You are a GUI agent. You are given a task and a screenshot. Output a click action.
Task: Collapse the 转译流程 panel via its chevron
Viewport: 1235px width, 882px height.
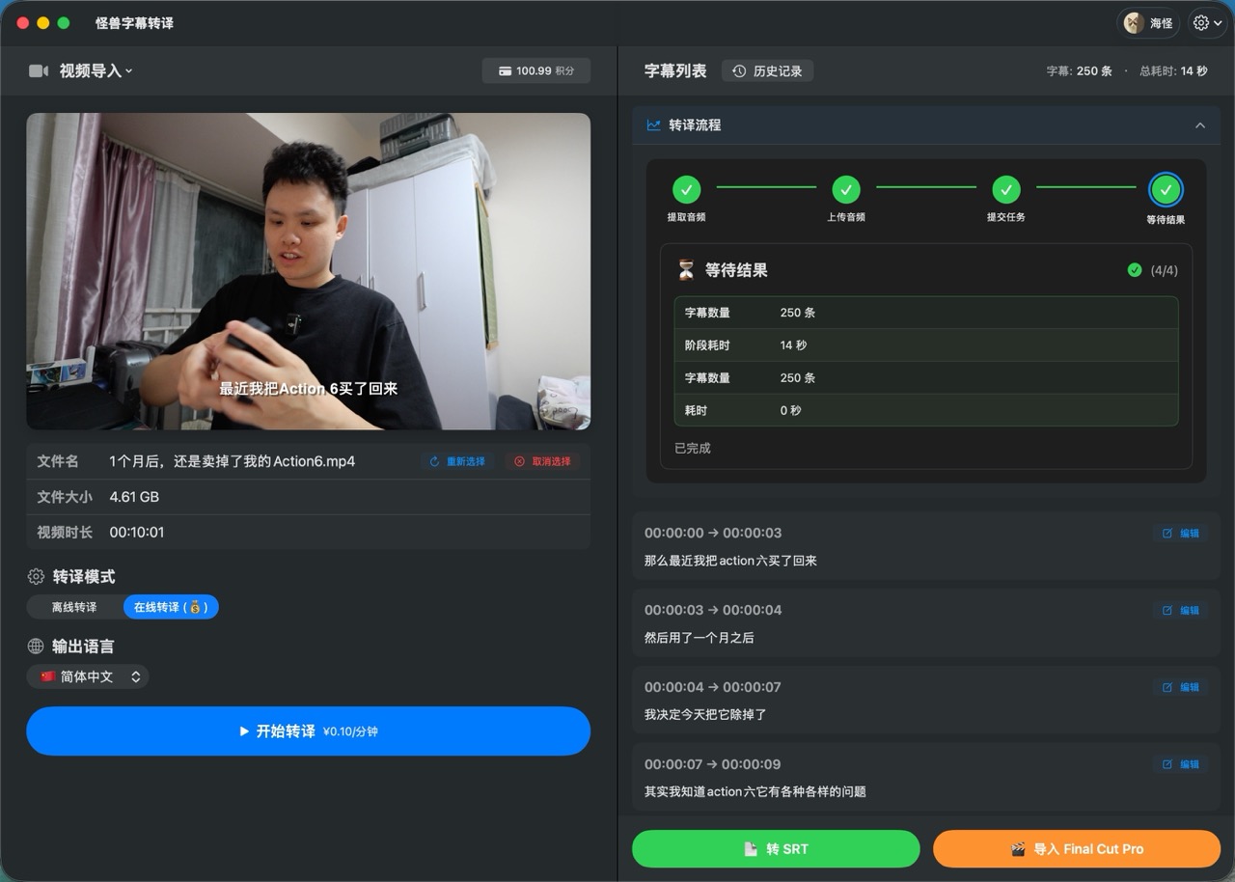pyautogui.click(x=1200, y=124)
